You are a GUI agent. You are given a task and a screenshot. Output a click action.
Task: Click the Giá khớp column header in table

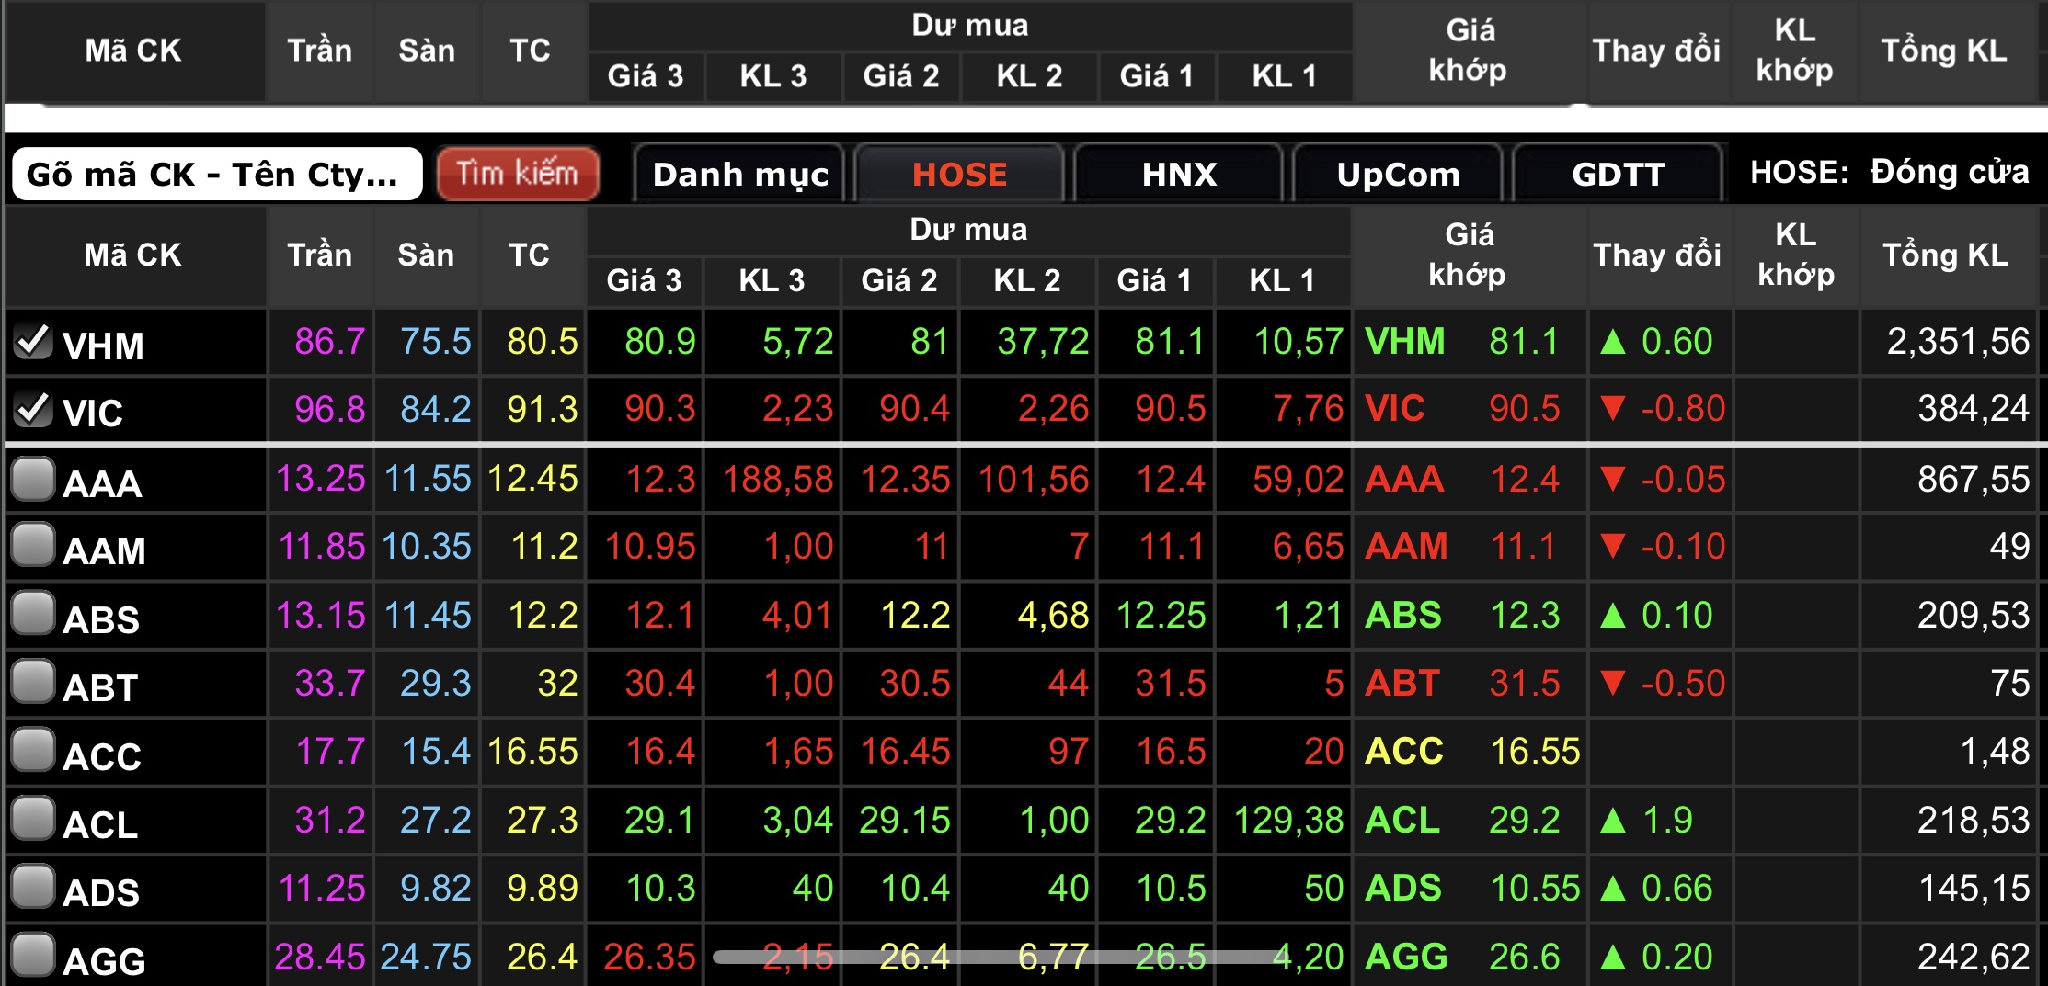point(1469,255)
